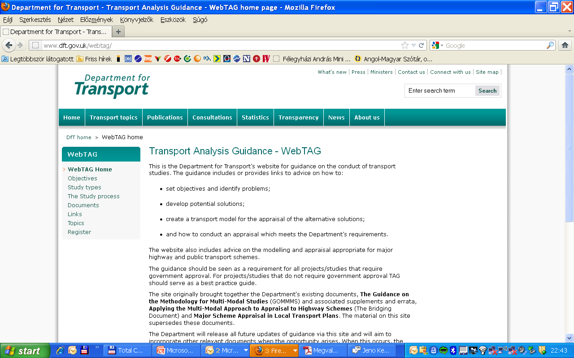Click the Enter search term field
574x358 pixels.
point(440,90)
